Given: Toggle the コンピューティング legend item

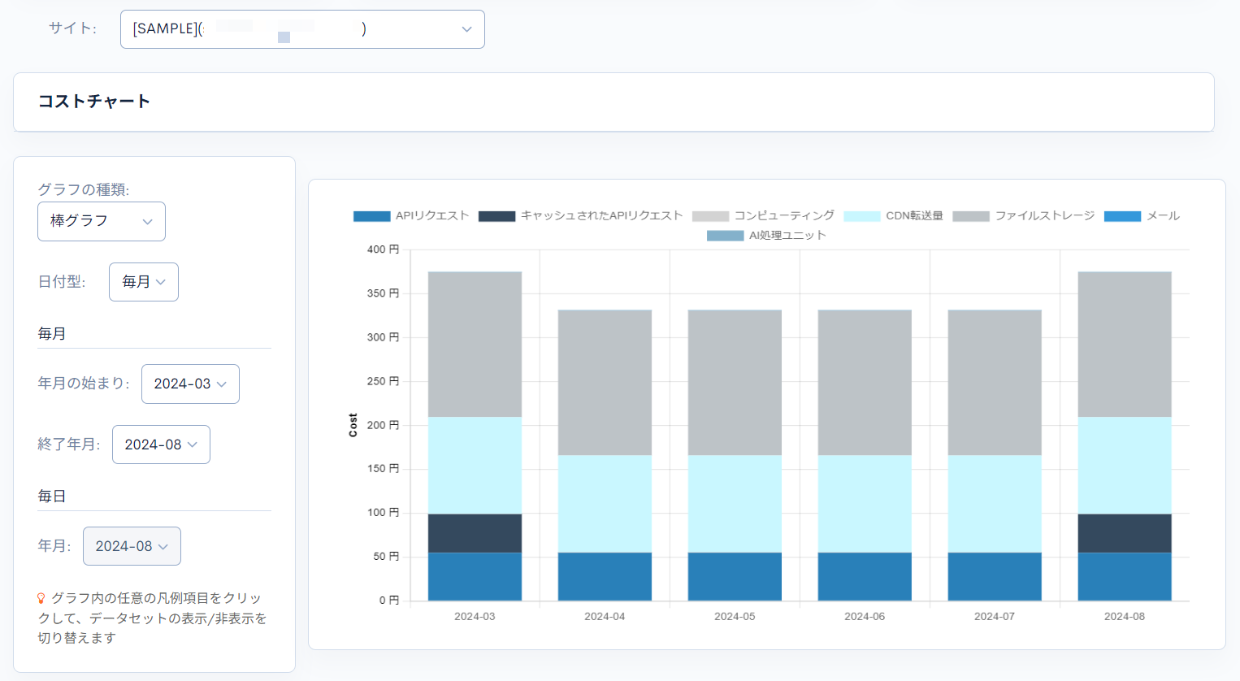Looking at the screenshot, I should [763, 215].
